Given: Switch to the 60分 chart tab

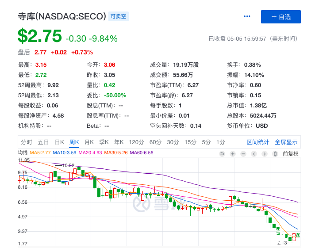Looking at the screenshot, I should (x=155, y=142).
